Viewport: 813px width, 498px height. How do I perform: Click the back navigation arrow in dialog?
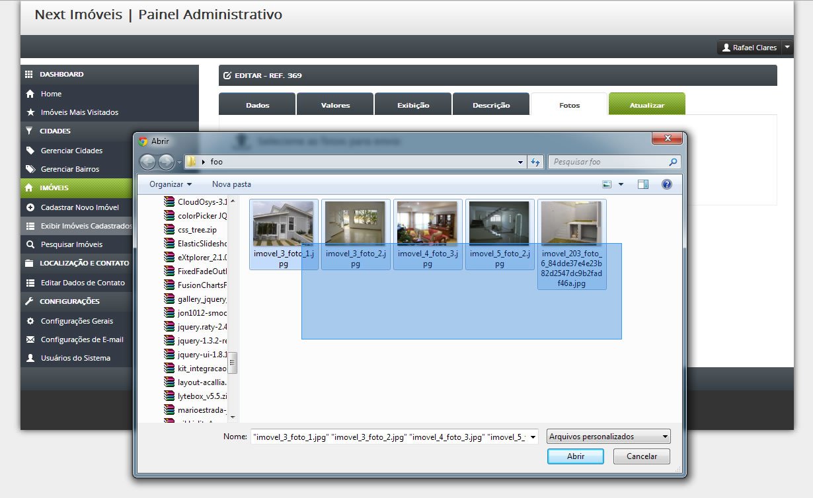coord(147,162)
